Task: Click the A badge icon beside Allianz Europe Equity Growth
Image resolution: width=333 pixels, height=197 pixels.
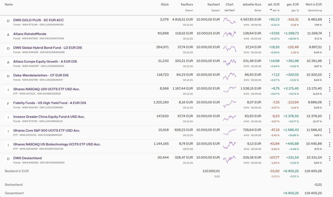Action: point(8,62)
